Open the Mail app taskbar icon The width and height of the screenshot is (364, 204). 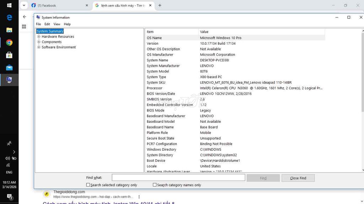(9, 68)
